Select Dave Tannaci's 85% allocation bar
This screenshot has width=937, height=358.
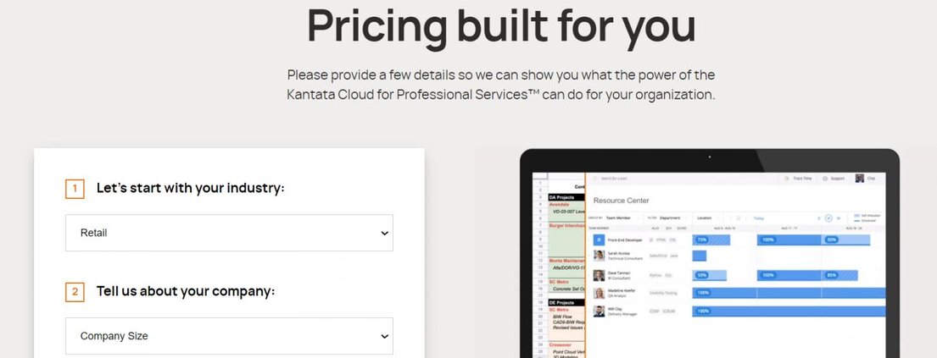coord(839,275)
